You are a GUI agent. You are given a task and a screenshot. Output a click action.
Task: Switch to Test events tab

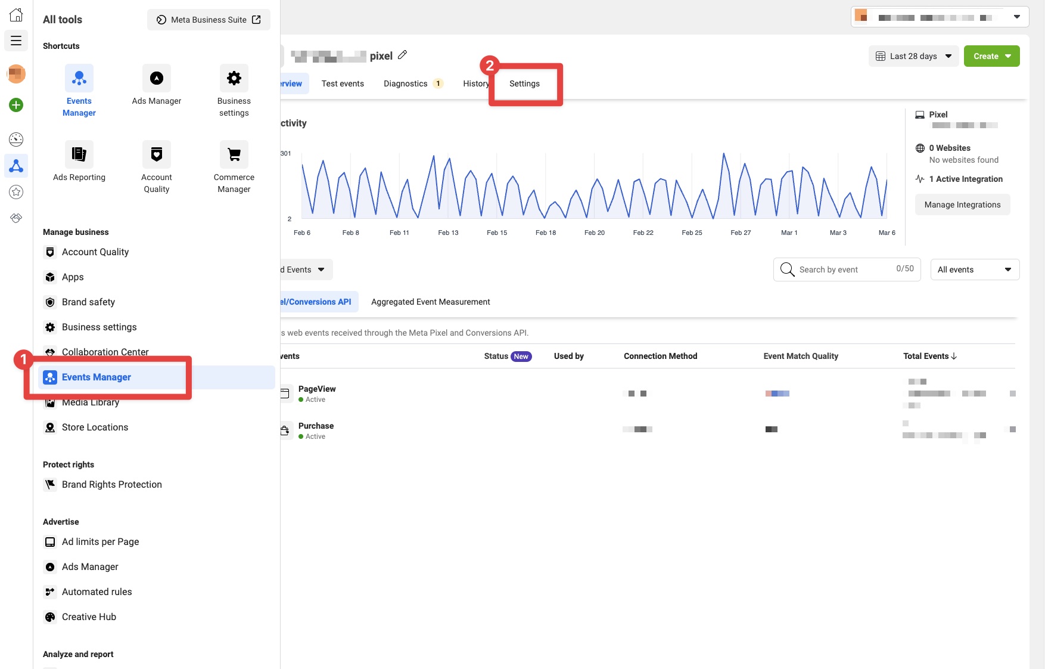(343, 83)
